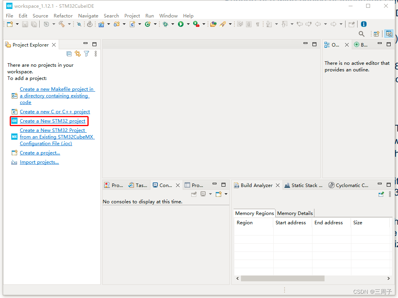Toggle Block Selection Mode icon
Viewport: 398px width, 298px height.
click(249, 24)
